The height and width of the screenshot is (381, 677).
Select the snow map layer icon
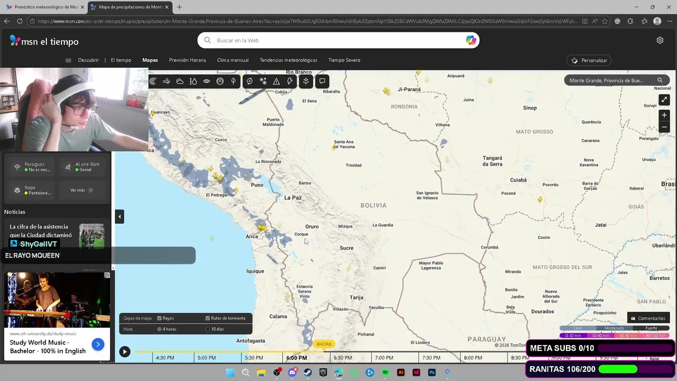263,81
